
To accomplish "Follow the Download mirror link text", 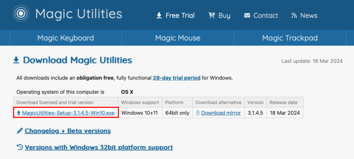I will pos(221,113).
